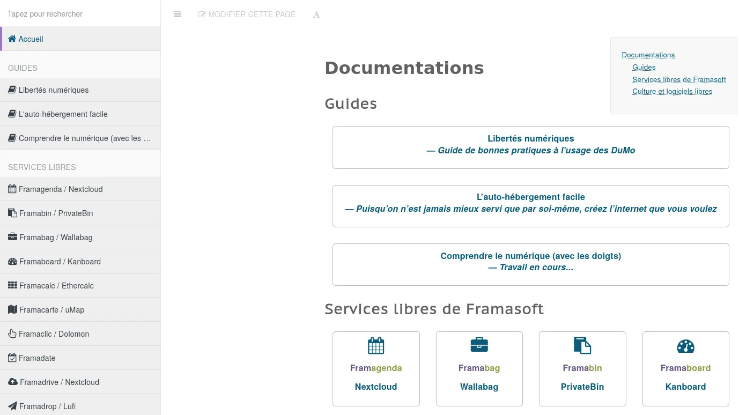Click the Puisqu'on n'est jamais mieux servi subtitle
Image resolution: width=739 pixels, height=415 pixels.
click(x=531, y=209)
